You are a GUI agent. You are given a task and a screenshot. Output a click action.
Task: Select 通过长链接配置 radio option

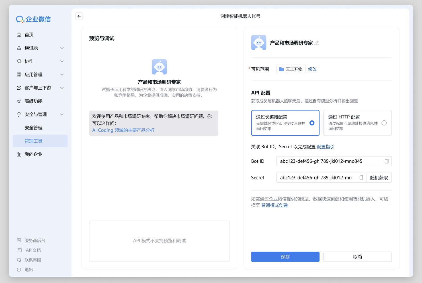pyautogui.click(x=312, y=123)
